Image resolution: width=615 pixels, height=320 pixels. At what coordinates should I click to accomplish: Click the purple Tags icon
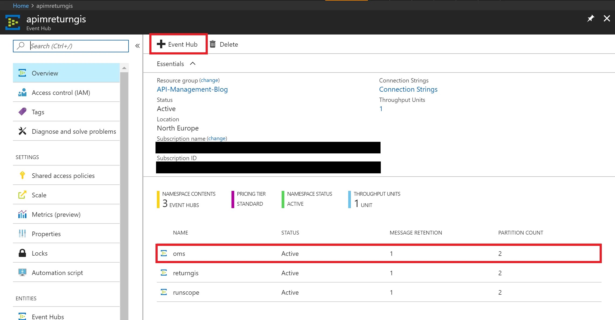[x=22, y=112]
